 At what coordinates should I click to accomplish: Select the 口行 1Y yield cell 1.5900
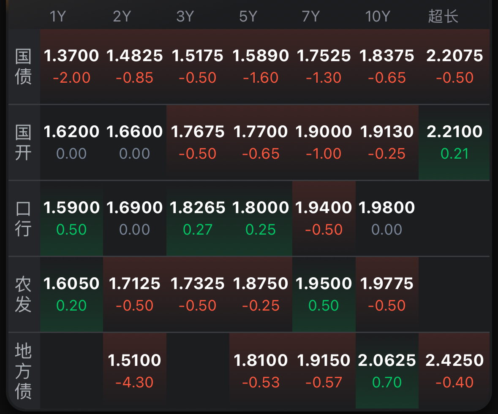pos(71,218)
